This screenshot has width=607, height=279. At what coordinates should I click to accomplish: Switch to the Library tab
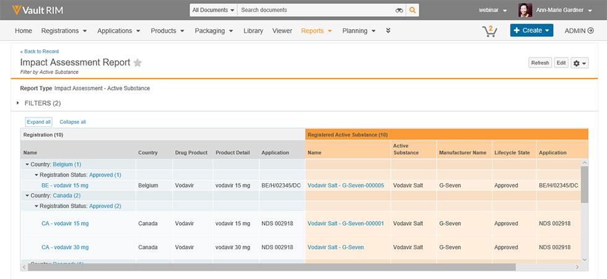coord(253,31)
